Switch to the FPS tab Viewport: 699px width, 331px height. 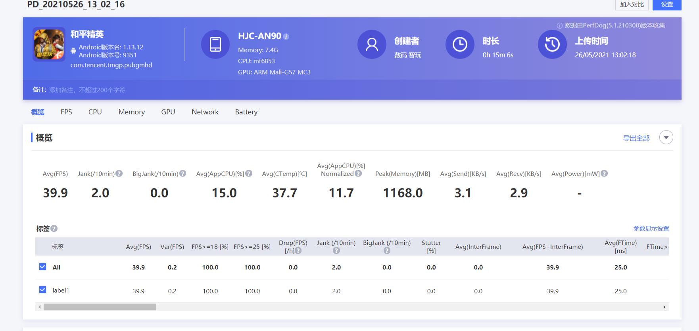(x=66, y=112)
